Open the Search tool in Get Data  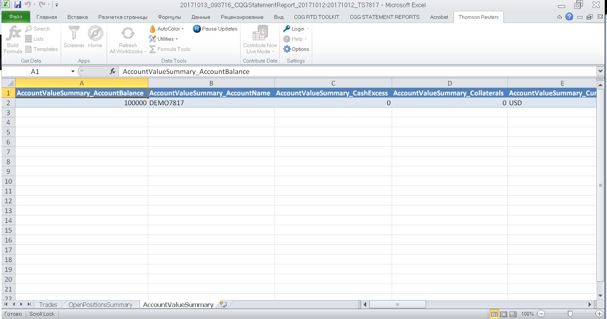tap(37, 29)
